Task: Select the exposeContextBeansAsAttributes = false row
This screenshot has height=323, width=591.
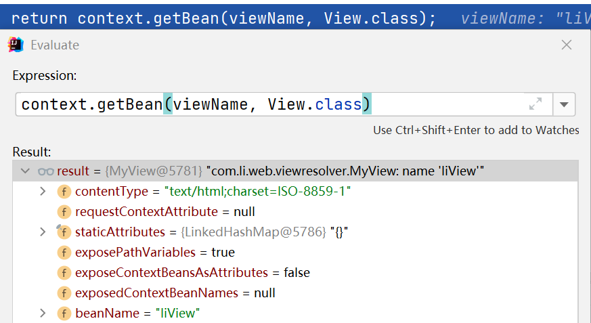Action: pos(192,273)
